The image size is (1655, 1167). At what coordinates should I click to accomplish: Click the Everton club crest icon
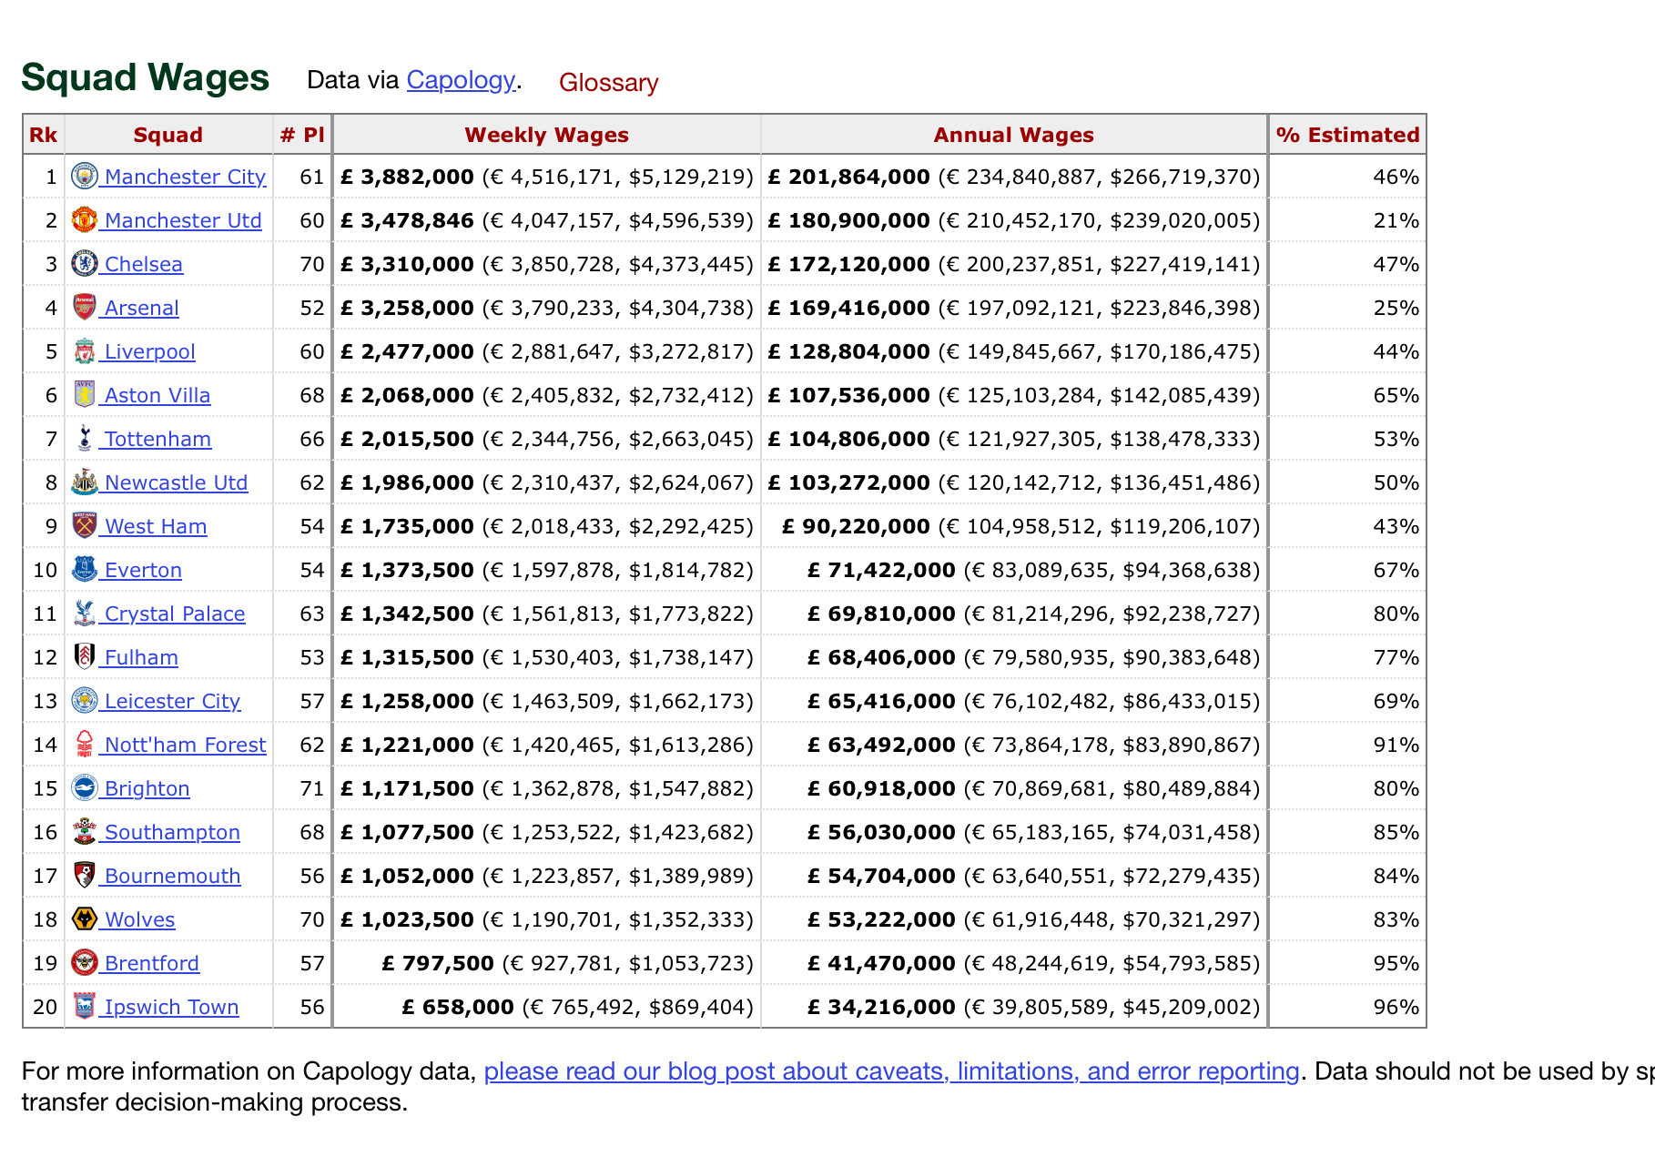click(x=85, y=569)
